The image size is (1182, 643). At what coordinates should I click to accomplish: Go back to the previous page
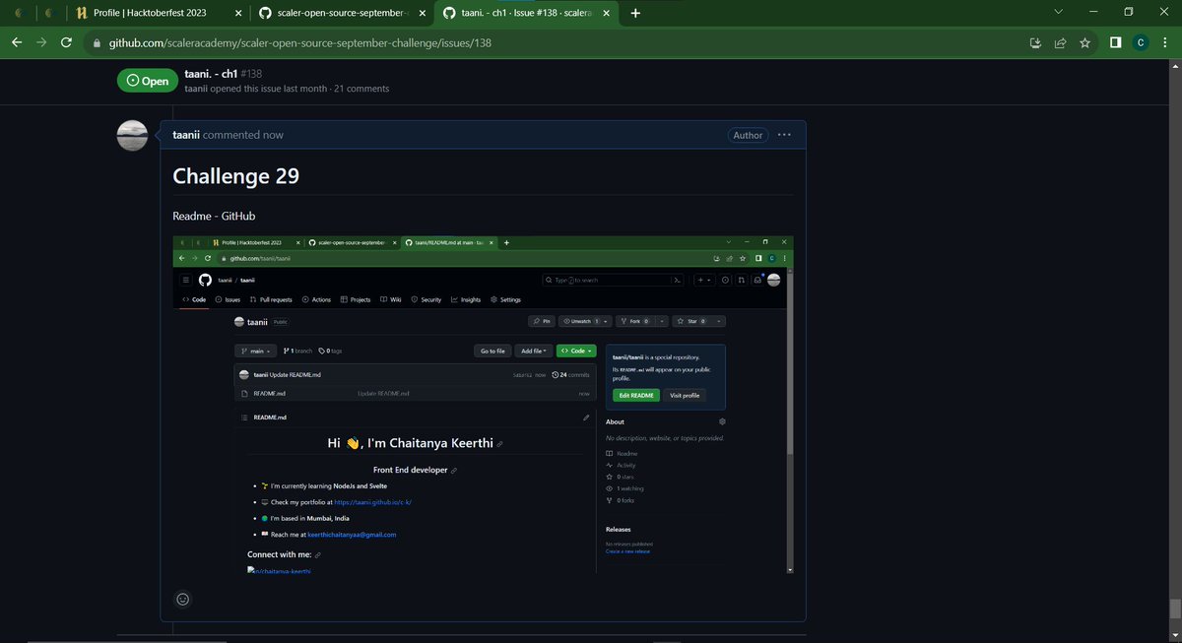tap(17, 43)
